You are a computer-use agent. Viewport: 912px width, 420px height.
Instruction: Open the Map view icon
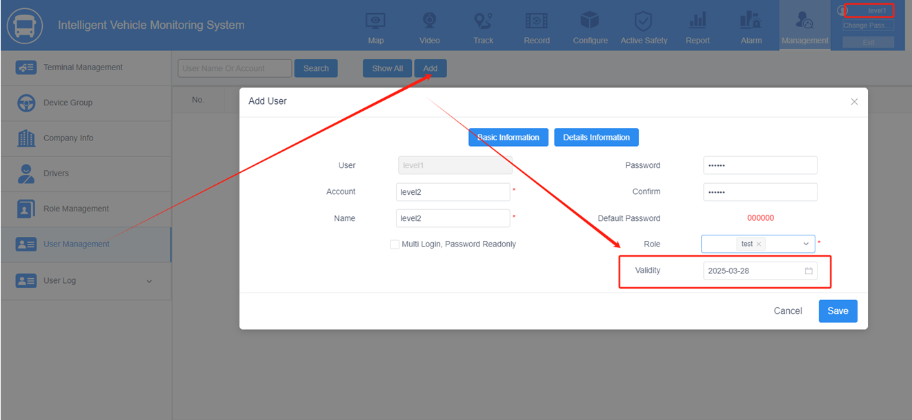[x=376, y=21]
